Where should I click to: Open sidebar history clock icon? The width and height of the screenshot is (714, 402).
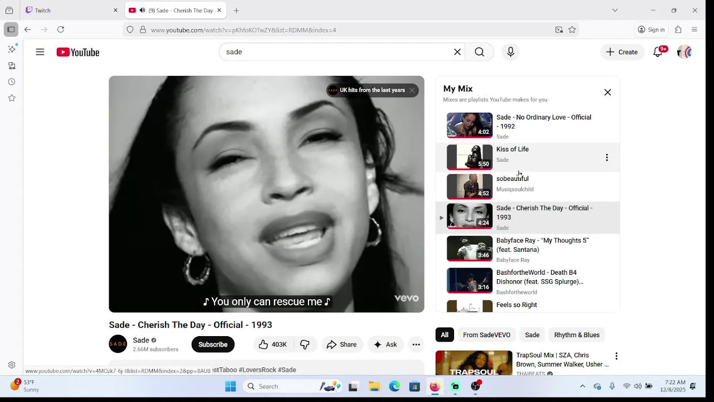pyautogui.click(x=12, y=82)
